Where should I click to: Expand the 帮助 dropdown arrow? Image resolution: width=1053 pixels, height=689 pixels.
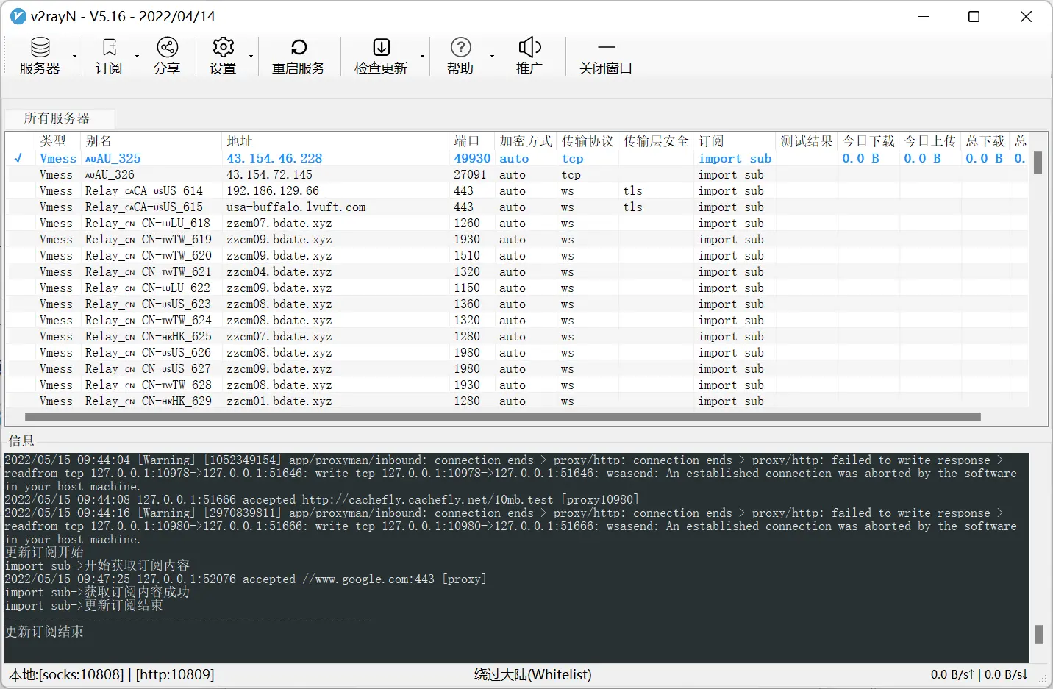(492, 57)
